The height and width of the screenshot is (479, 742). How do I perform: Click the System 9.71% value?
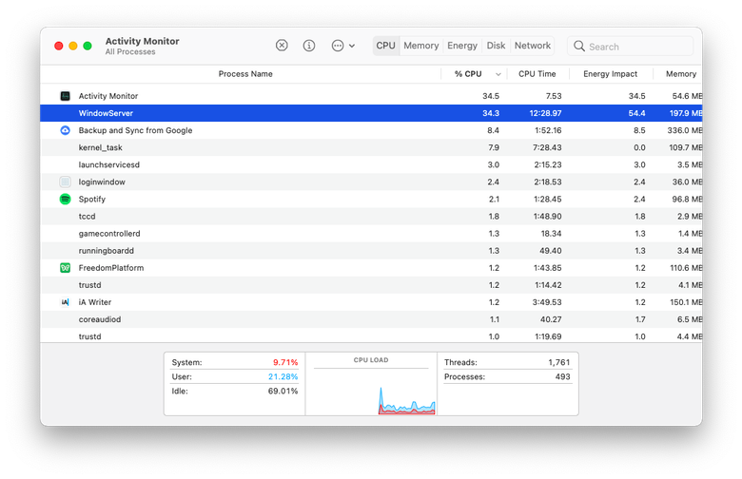tap(285, 362)
